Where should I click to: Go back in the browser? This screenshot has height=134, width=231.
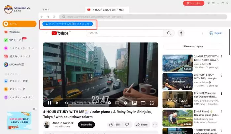click(x=42, y=17)
